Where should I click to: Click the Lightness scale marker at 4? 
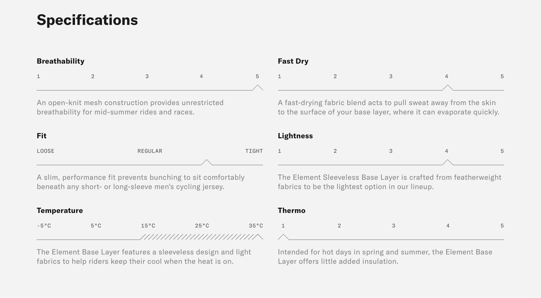pos(447,162)
